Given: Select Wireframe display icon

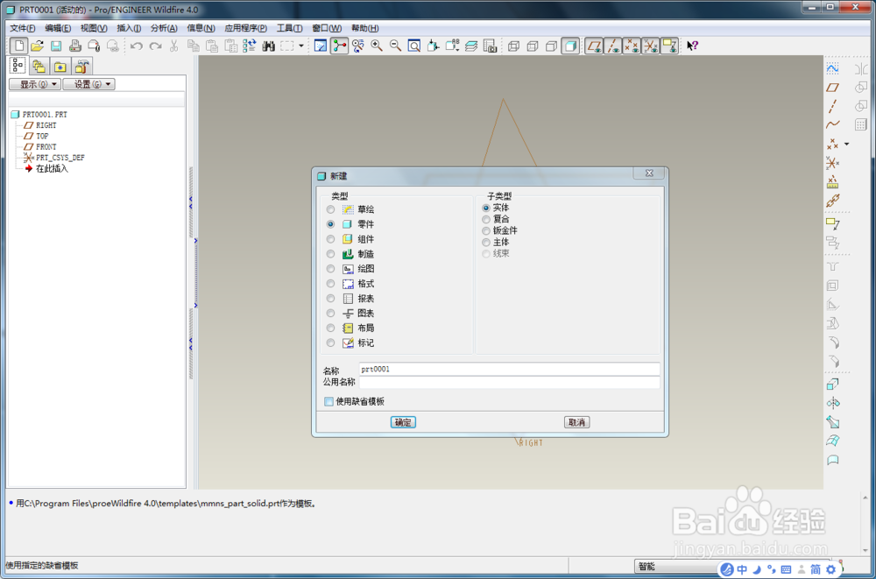Looking at the screenshot, I should (514, 46).
